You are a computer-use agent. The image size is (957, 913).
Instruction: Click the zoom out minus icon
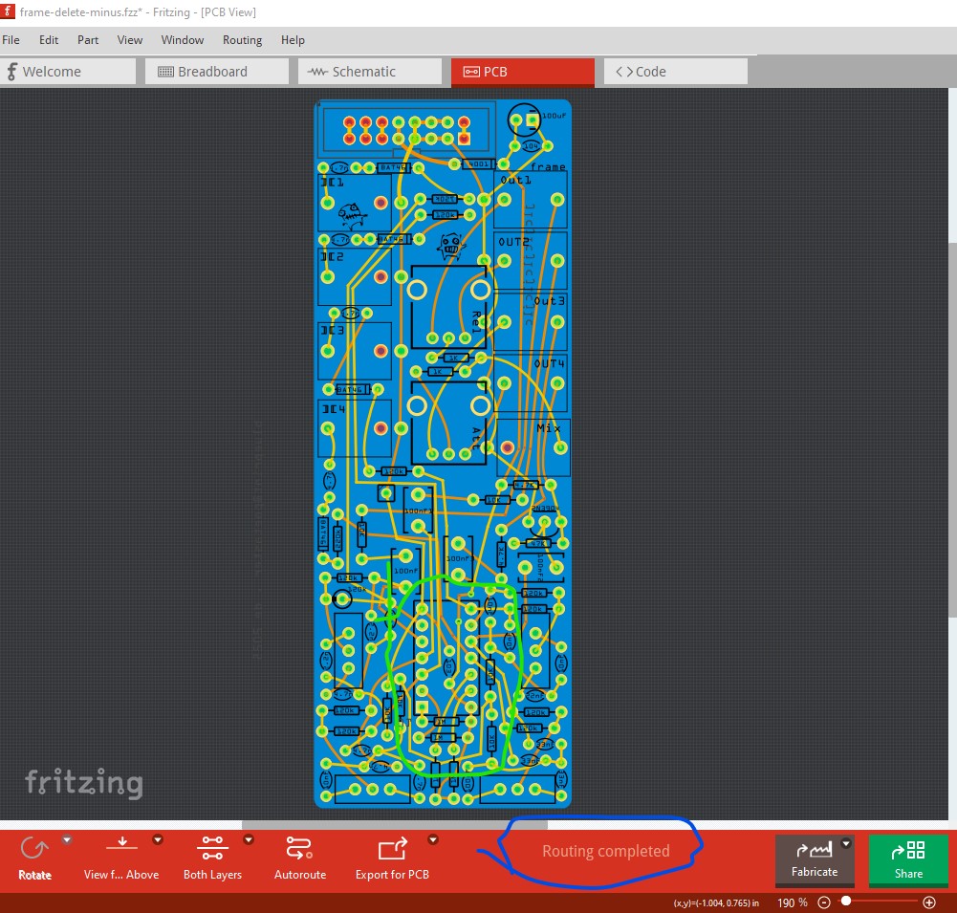click(x=824, y=902)
